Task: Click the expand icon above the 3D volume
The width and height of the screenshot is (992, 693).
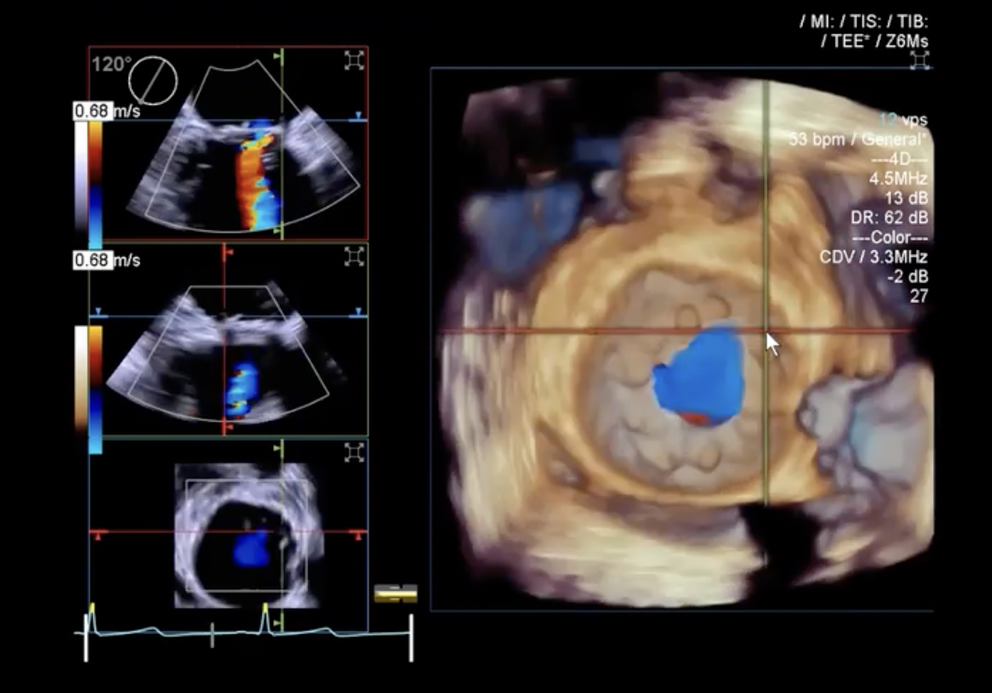Action: pyautogui.click(x=919, y=61)
